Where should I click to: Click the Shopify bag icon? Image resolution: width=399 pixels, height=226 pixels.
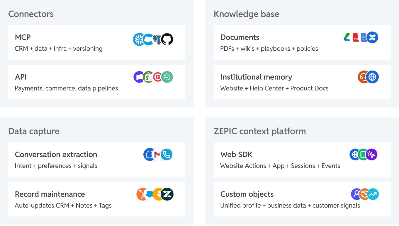[148, 77]
